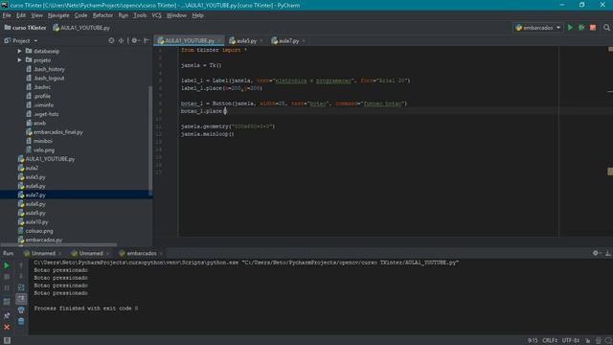Switch to aula7.py editor tab
The image size is (613, 345).
point(289,40)
